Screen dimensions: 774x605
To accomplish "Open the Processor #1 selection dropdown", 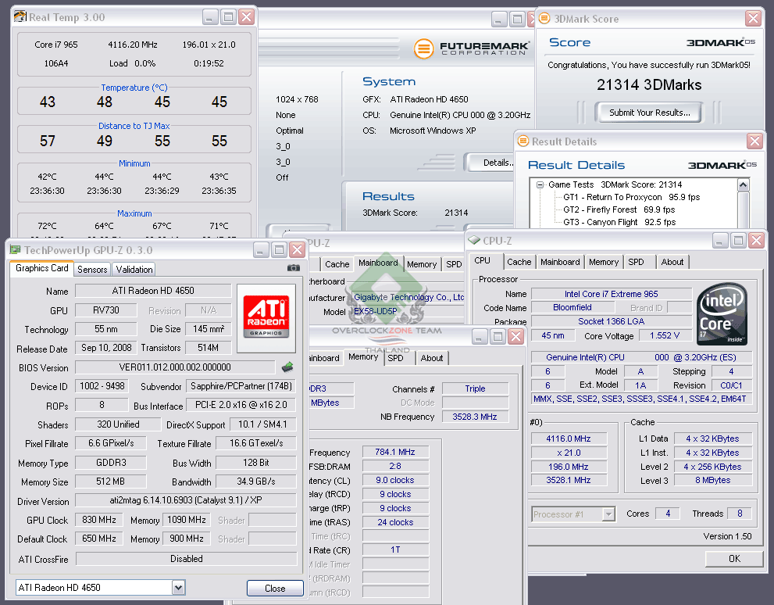I will 608,514.
